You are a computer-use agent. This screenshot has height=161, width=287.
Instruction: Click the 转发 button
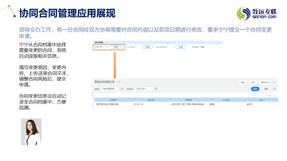[242, 82]
